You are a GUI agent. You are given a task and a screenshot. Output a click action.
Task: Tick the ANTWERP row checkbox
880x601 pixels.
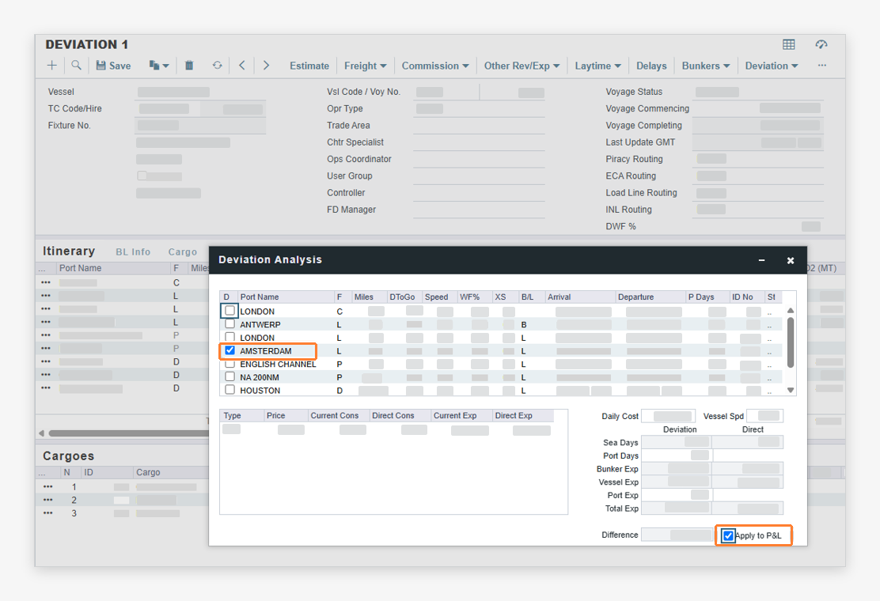(229, 323)
